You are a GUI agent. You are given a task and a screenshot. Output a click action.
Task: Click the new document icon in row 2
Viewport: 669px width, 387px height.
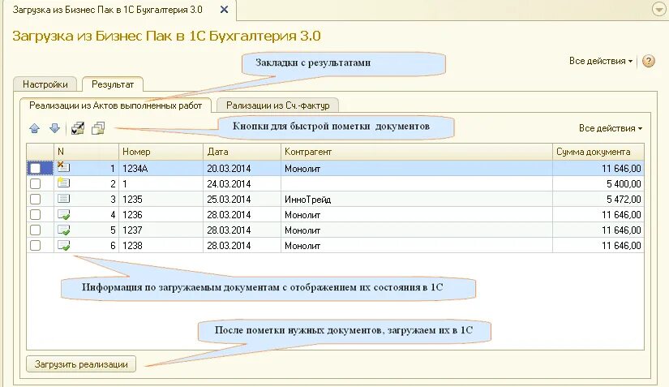(63, 183)
